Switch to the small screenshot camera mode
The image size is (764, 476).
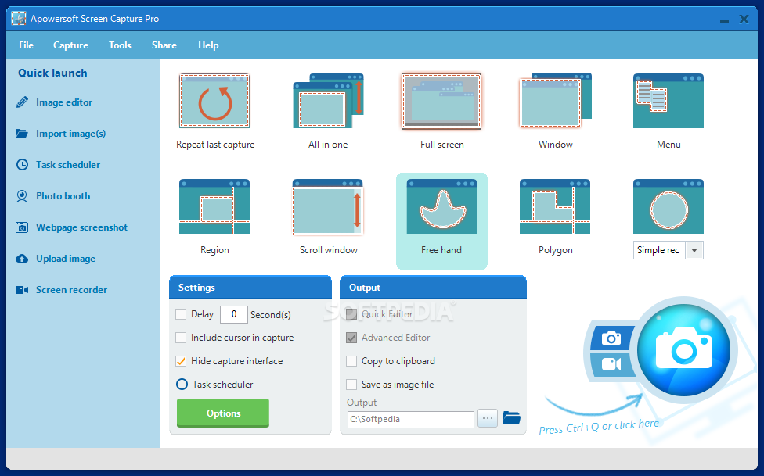[x=611, y=338]
